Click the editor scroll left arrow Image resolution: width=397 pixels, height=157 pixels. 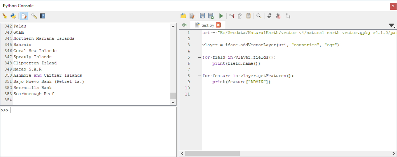click(x=182, y=153)
